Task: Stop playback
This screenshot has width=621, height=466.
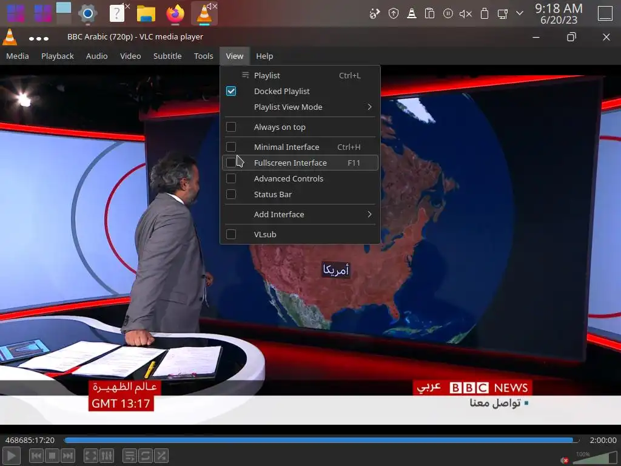Action: [x=52, y=456]
